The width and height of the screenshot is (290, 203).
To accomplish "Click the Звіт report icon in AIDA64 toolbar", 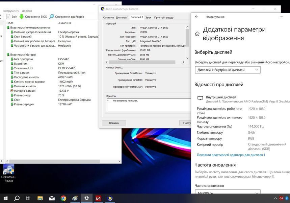I will tap(8, 17).
